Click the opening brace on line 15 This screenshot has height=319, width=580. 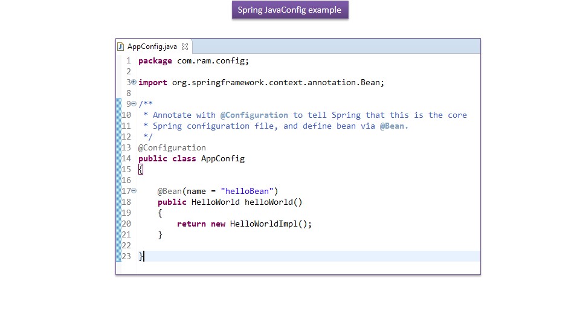[x=141, y=170]
